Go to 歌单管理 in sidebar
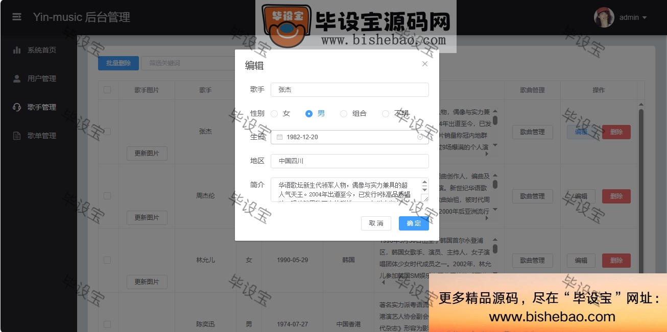Screen dimensions: 667x332 coord(38,136)
